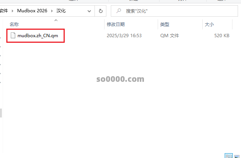Click the search magnifier icon
This screenshot has height=158, width=241.
(119, 11)
